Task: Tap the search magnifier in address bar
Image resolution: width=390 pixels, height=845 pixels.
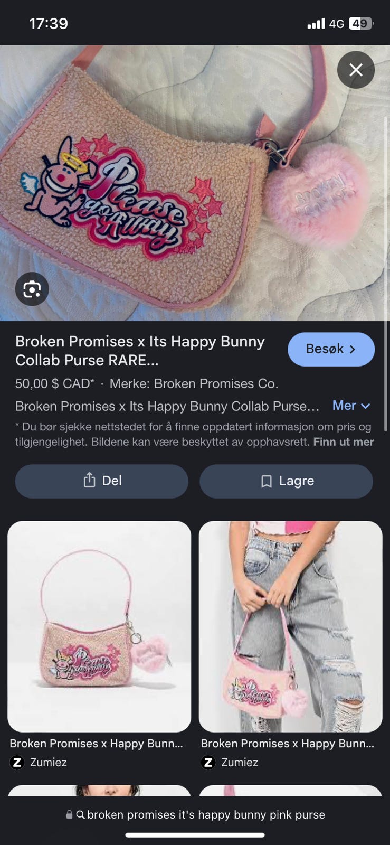Action: tap(80, 814)
